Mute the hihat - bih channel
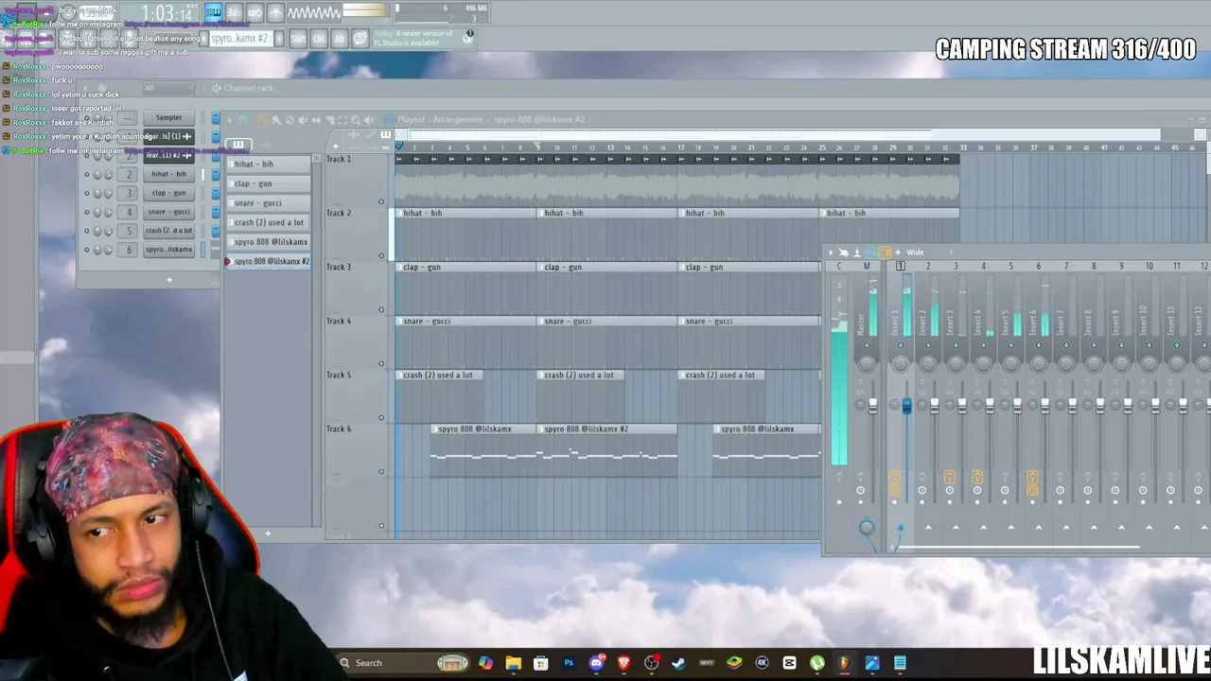 click(x=87, y=174)
